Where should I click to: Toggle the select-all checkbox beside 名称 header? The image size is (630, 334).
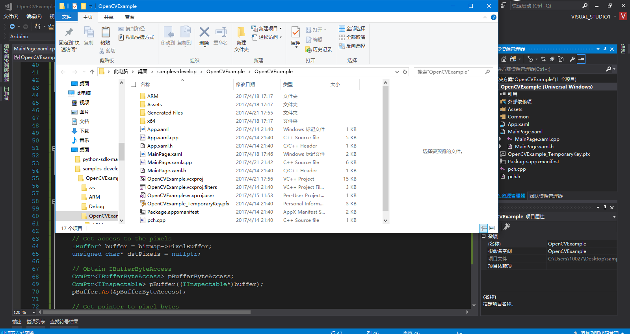click(134, 84)
